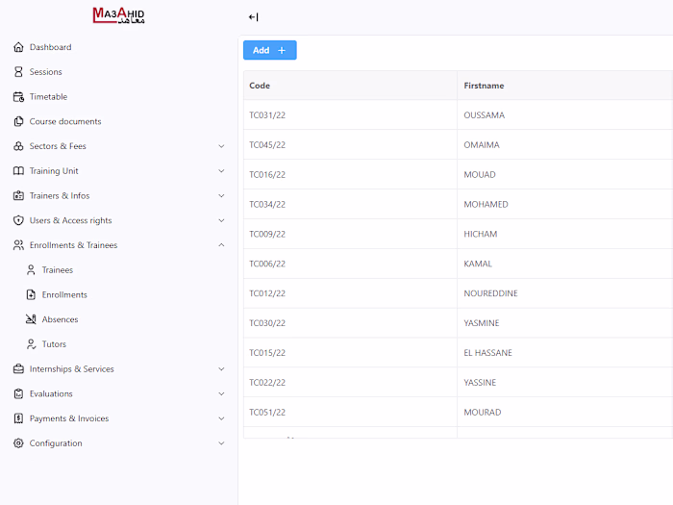Sort by the Firstname column header
Image resolution: width=673 pixels, height=505 pixels.
(484, 86)
